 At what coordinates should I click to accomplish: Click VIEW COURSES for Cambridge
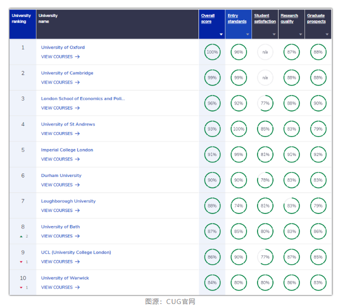click(56, 82)
